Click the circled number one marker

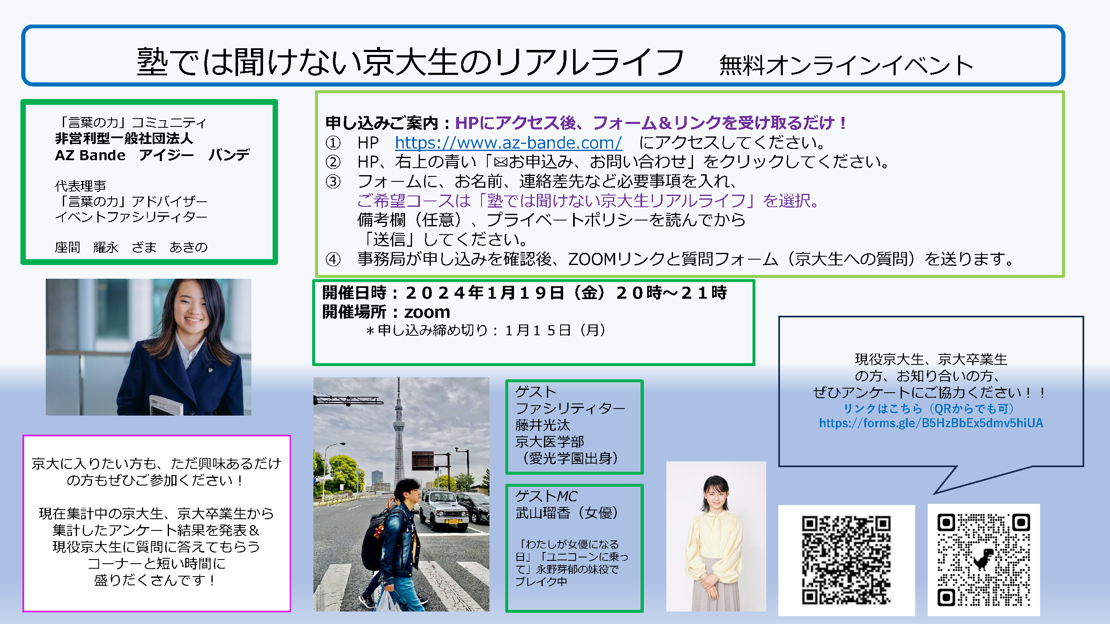pyautogui.click(x=333, y=143)
